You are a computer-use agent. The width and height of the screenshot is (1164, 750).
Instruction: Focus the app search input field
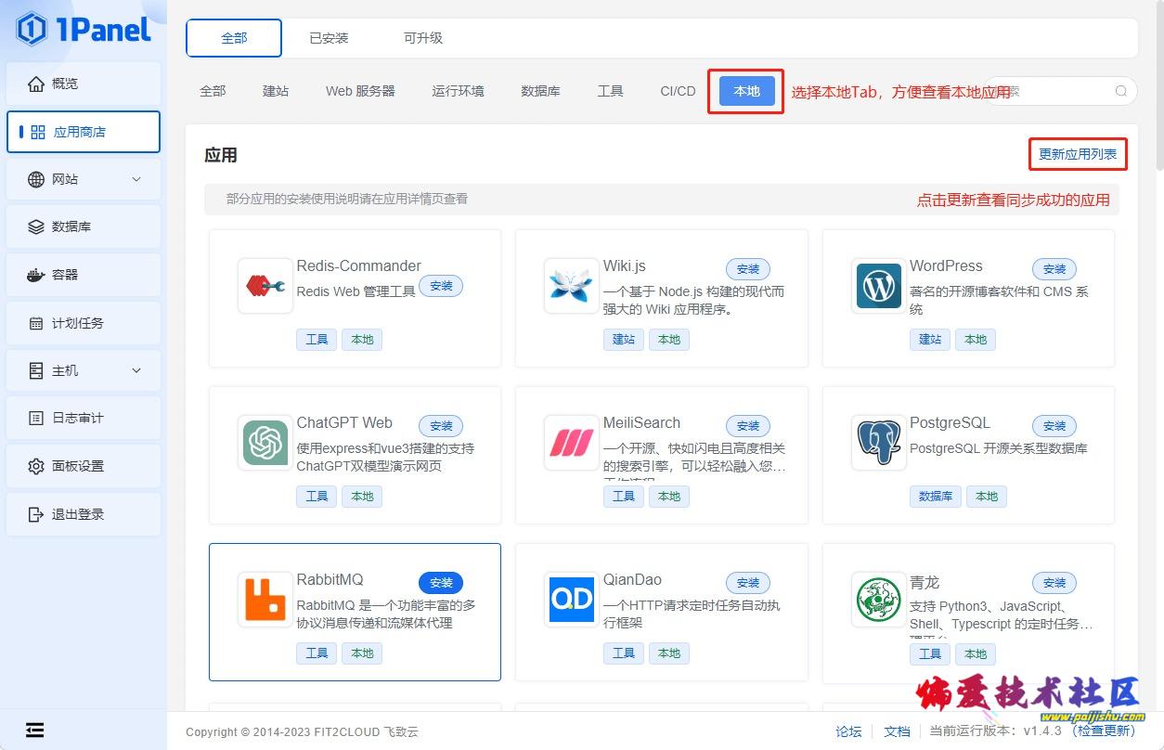tap(1060, 91)
